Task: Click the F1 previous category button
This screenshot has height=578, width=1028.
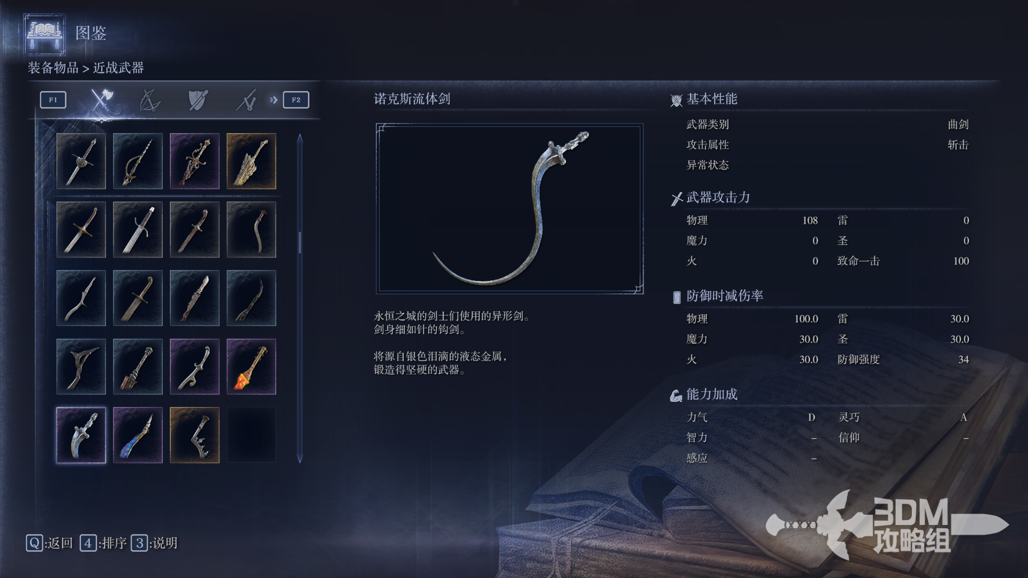Action: [x=53, y=100]
